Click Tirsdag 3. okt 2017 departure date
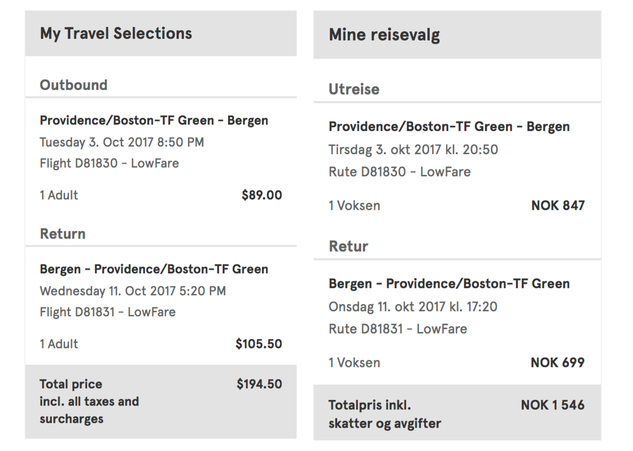 click(x=413, y=149)
